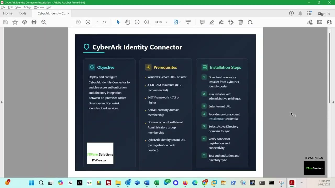Image resolution: width=335 pixels, height=188 pixels.
Task: Switch to the Tools tab
Action: tap(22, 13)
